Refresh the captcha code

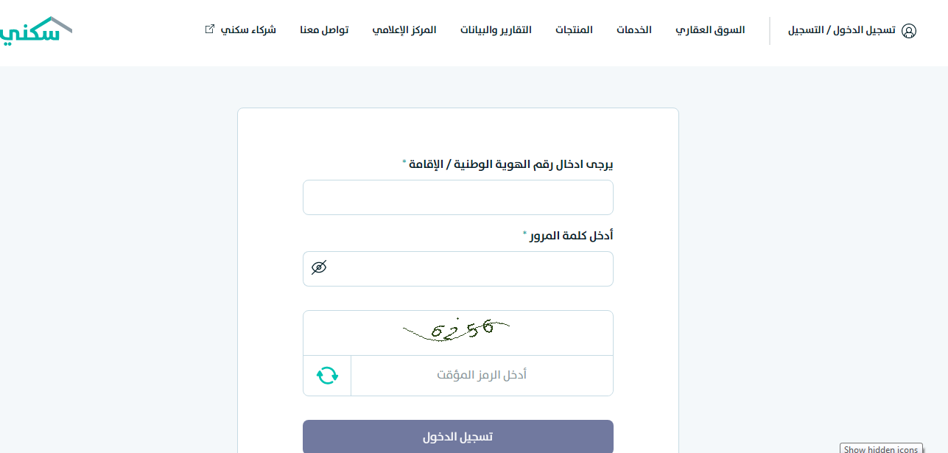(x=327, y=376)
